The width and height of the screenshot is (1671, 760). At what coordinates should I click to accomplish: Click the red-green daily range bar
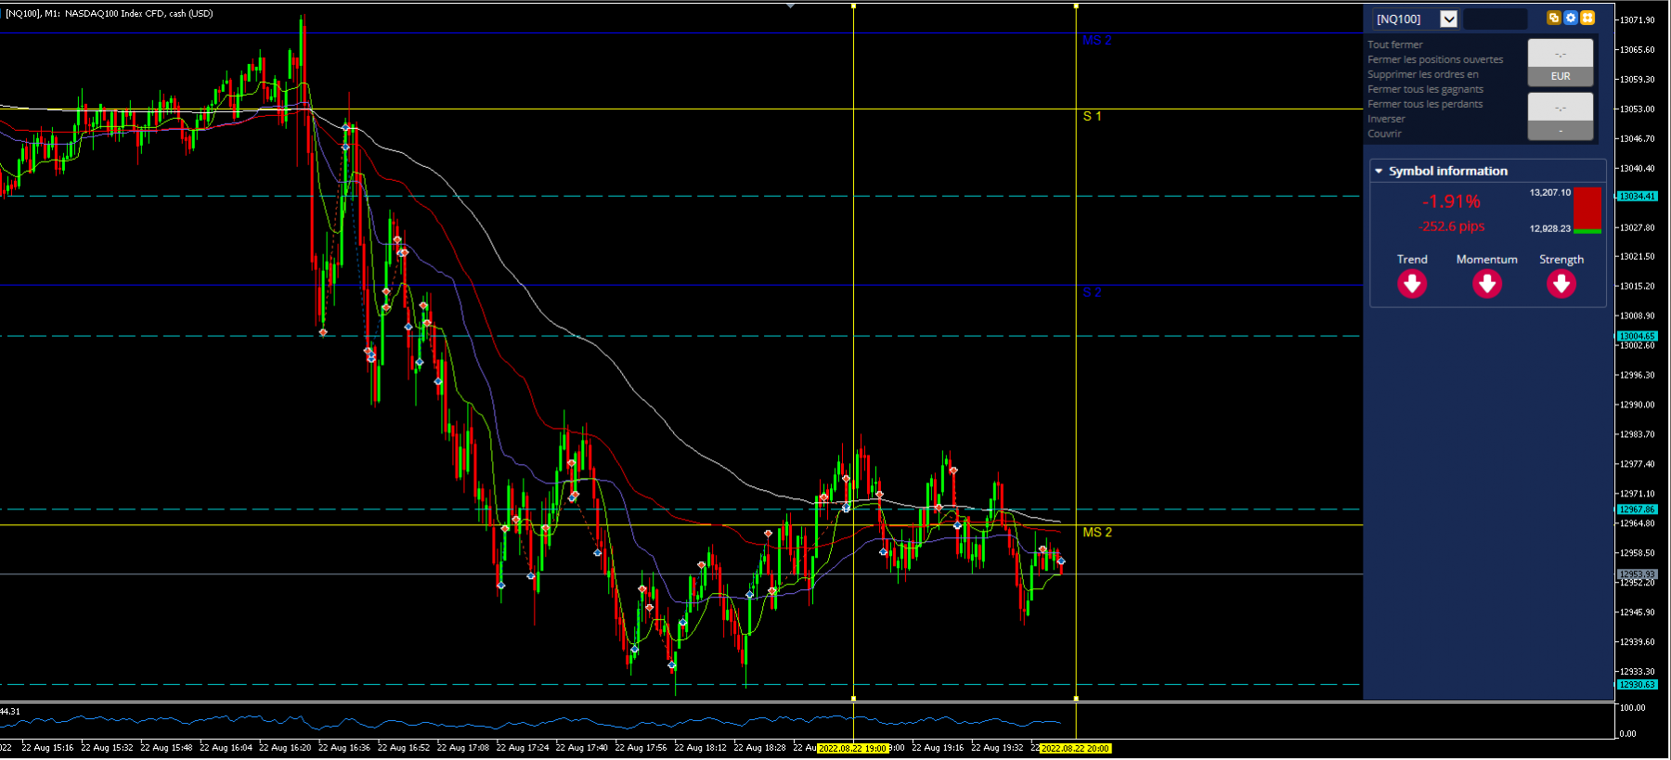[x=1587, y=211]
